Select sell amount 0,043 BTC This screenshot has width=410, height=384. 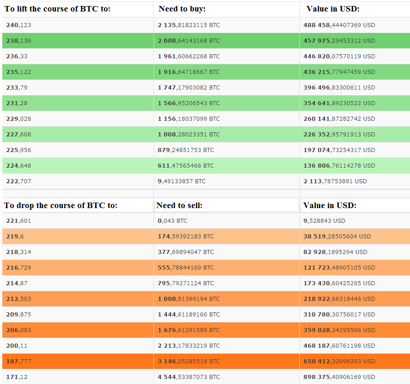[x=172, y=221]
